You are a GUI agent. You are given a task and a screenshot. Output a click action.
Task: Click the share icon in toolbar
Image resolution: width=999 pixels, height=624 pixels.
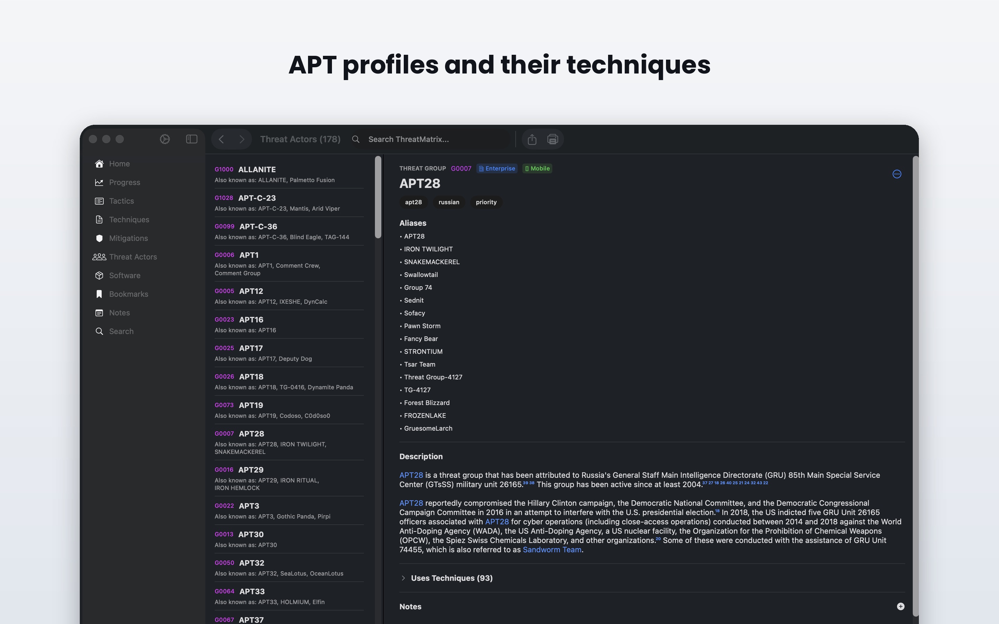[x=532, y=139]
